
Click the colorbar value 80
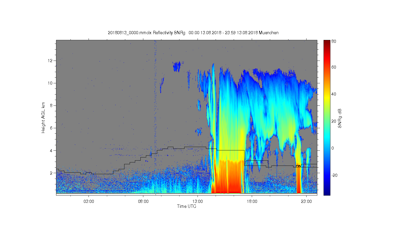pyautogui.click(x=334, y=41)
